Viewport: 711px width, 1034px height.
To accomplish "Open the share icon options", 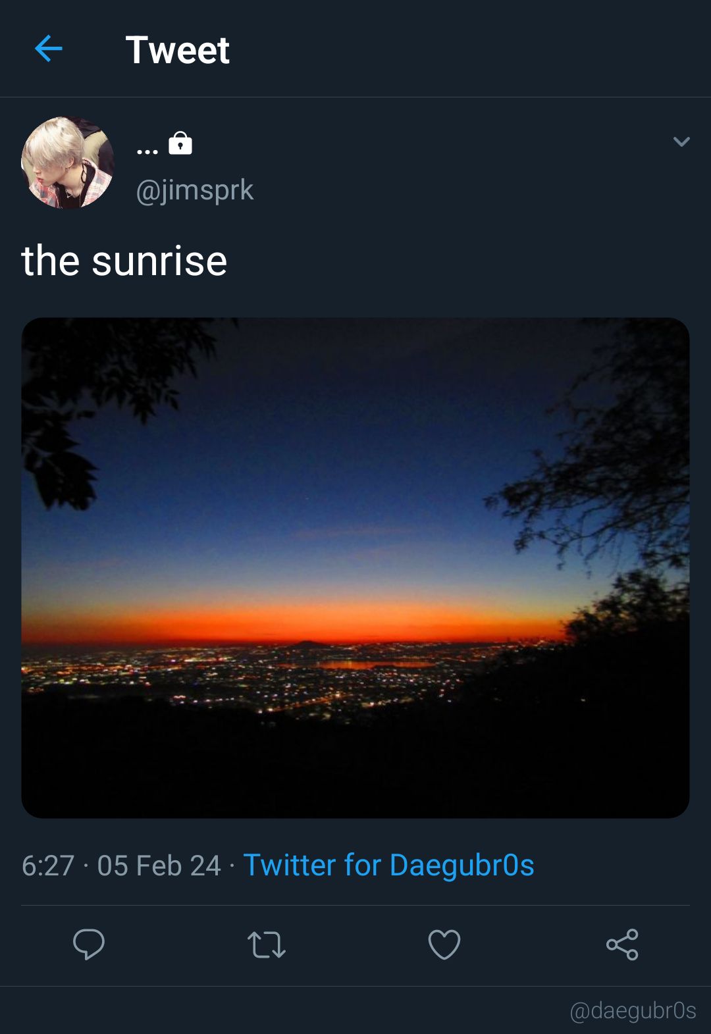I will coord(622,944).
